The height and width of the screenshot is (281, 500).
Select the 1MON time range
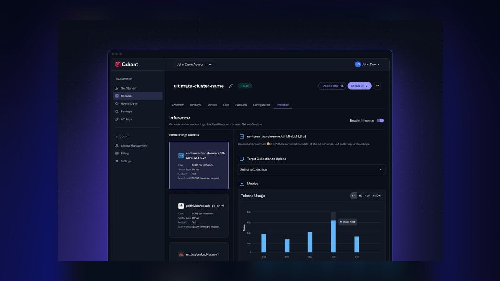click(x=377, y=196)
